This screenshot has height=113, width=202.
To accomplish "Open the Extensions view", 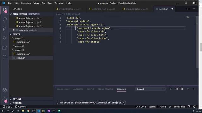I will point(5,48).
